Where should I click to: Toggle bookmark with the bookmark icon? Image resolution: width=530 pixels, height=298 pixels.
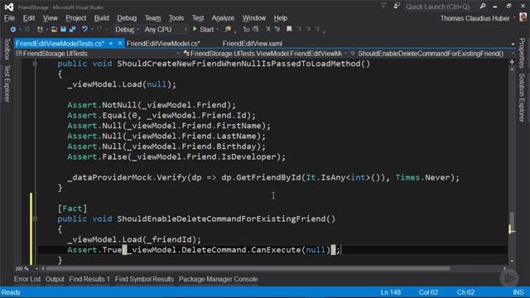[x=289, y=30]
